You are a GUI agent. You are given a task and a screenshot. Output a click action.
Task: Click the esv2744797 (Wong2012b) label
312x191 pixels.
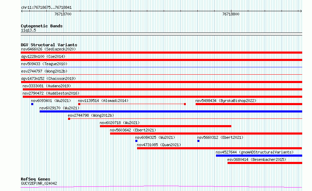click(x=44, y=71)
